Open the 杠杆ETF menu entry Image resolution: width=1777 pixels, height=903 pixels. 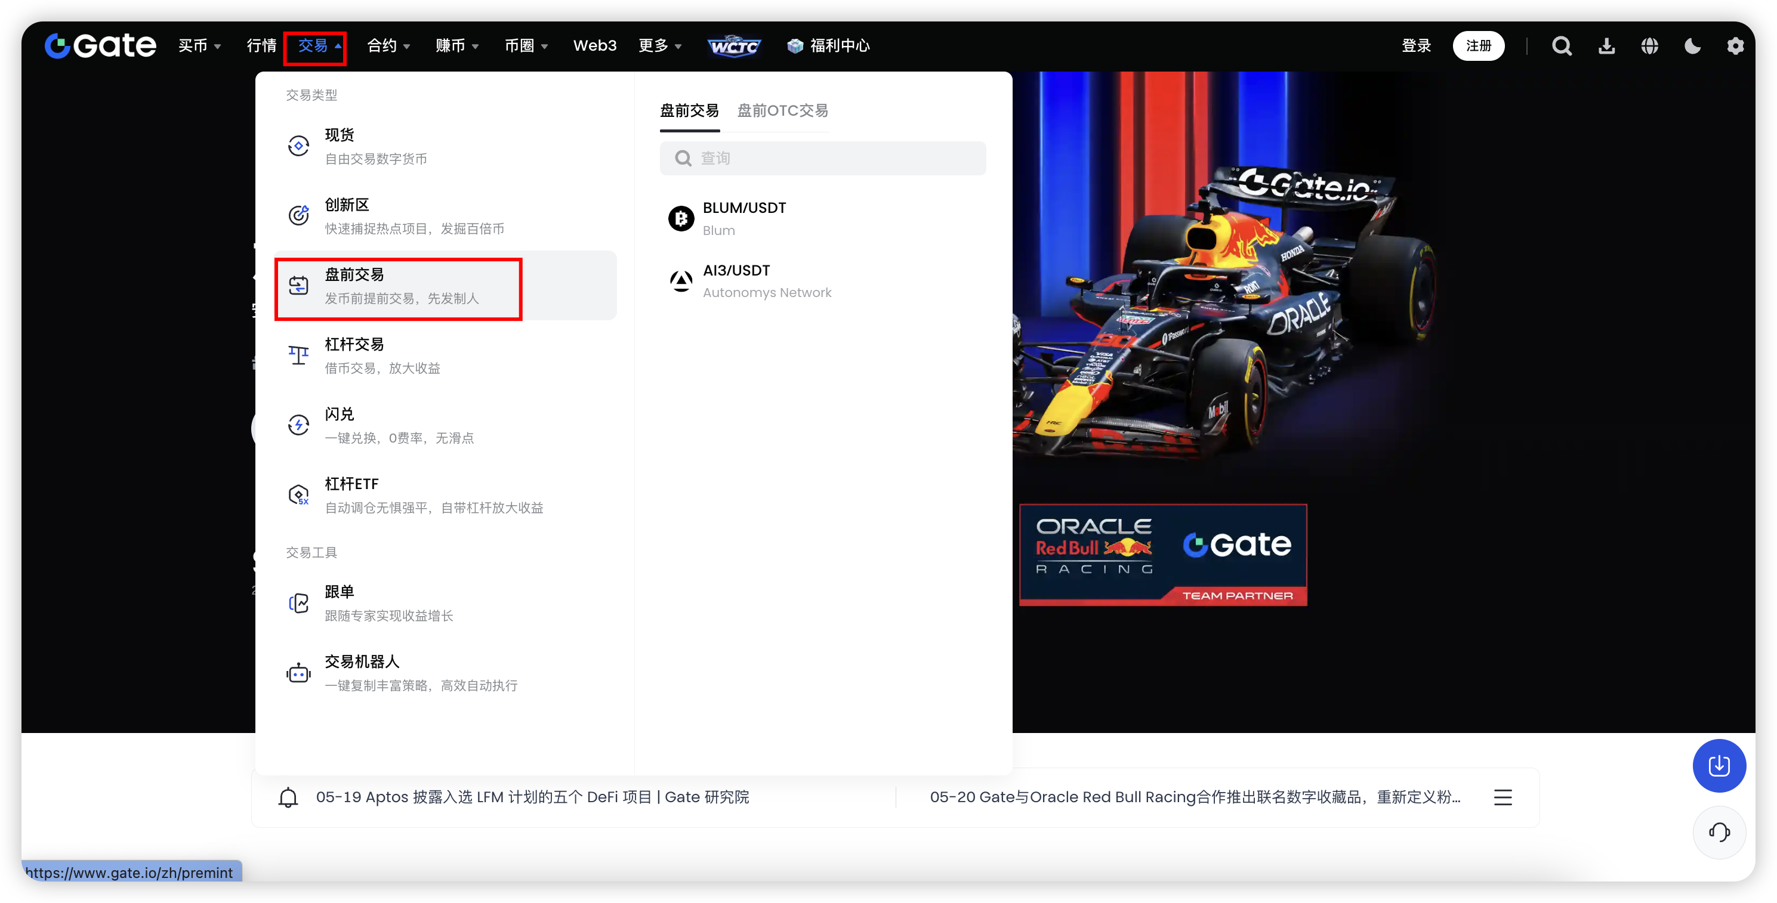tap(433, 495)
